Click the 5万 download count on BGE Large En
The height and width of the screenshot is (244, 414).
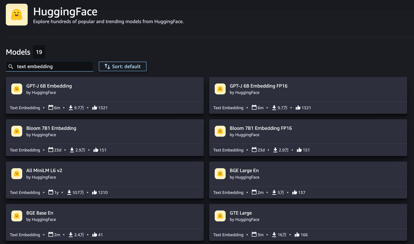[x=281, y=192]
